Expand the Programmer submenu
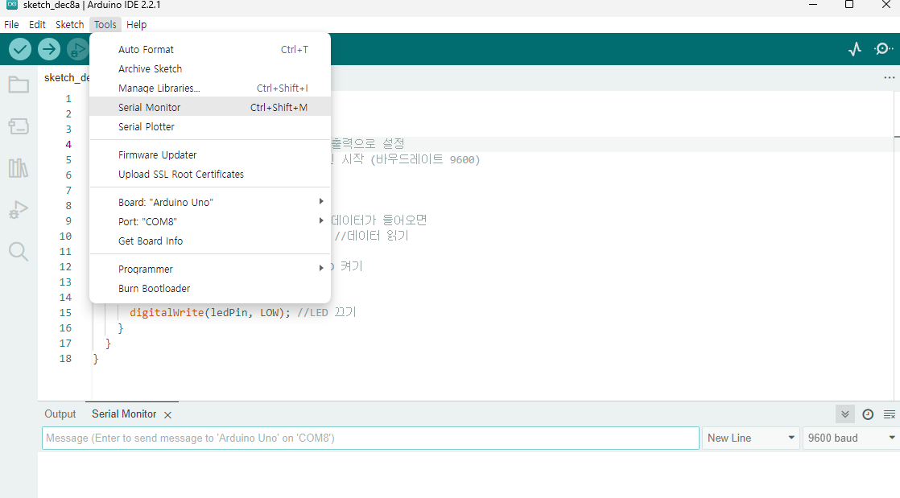 [x=210, y=269]
